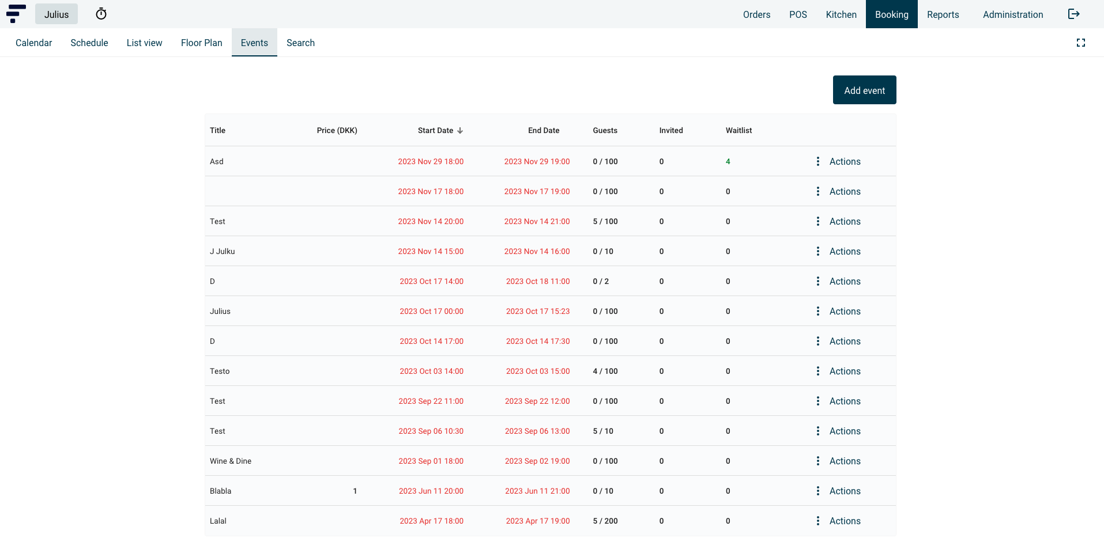Screen dimensions: 1104x553
Task: Toggle fullscreen mode icon
Action: pyautogui.click(x=1080, y=43)
